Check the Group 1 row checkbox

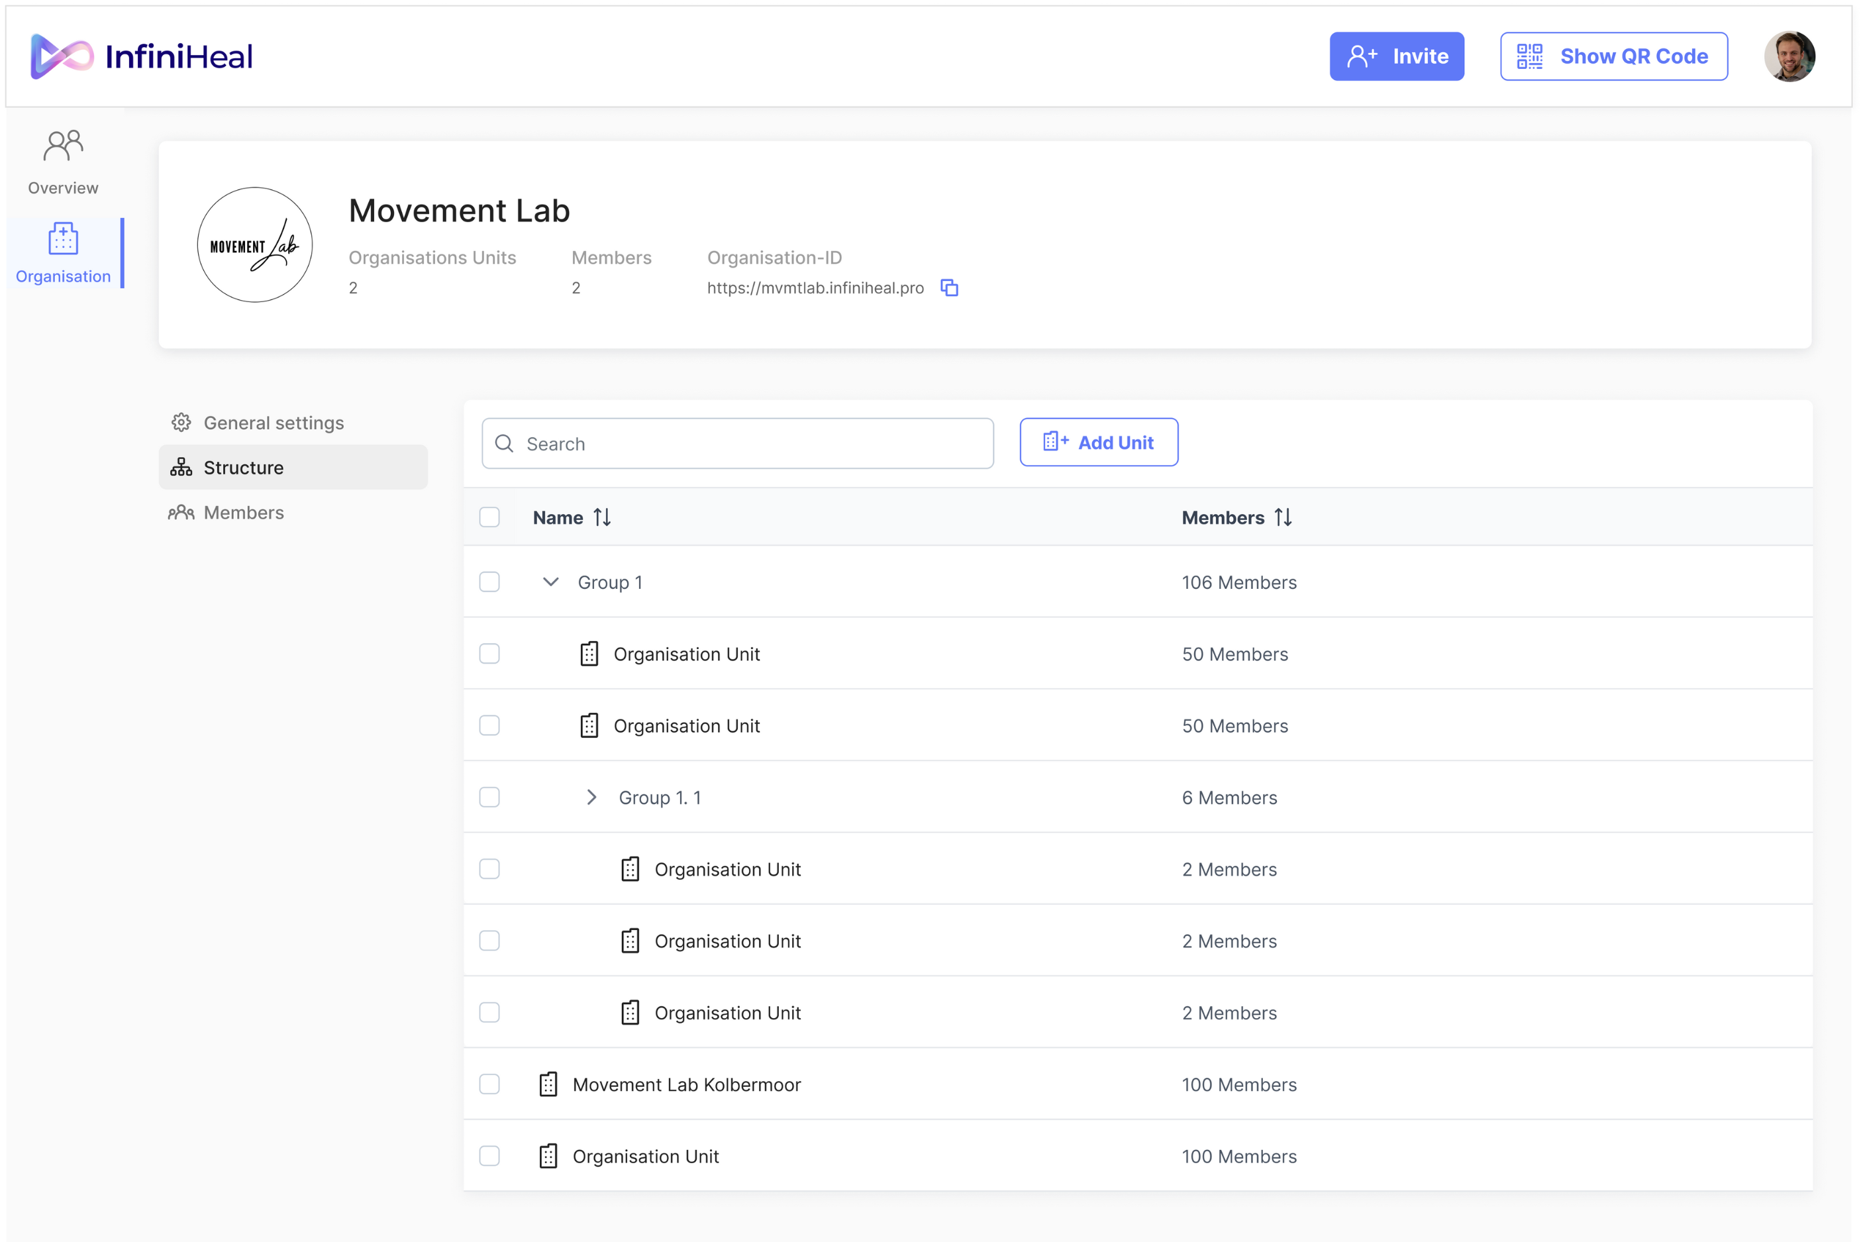coord(489,582)
